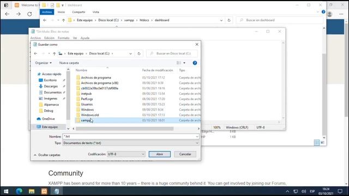Open Archivo tab in File Explorer window
This screenshot has width=349, height=196.
coord(47,12)
